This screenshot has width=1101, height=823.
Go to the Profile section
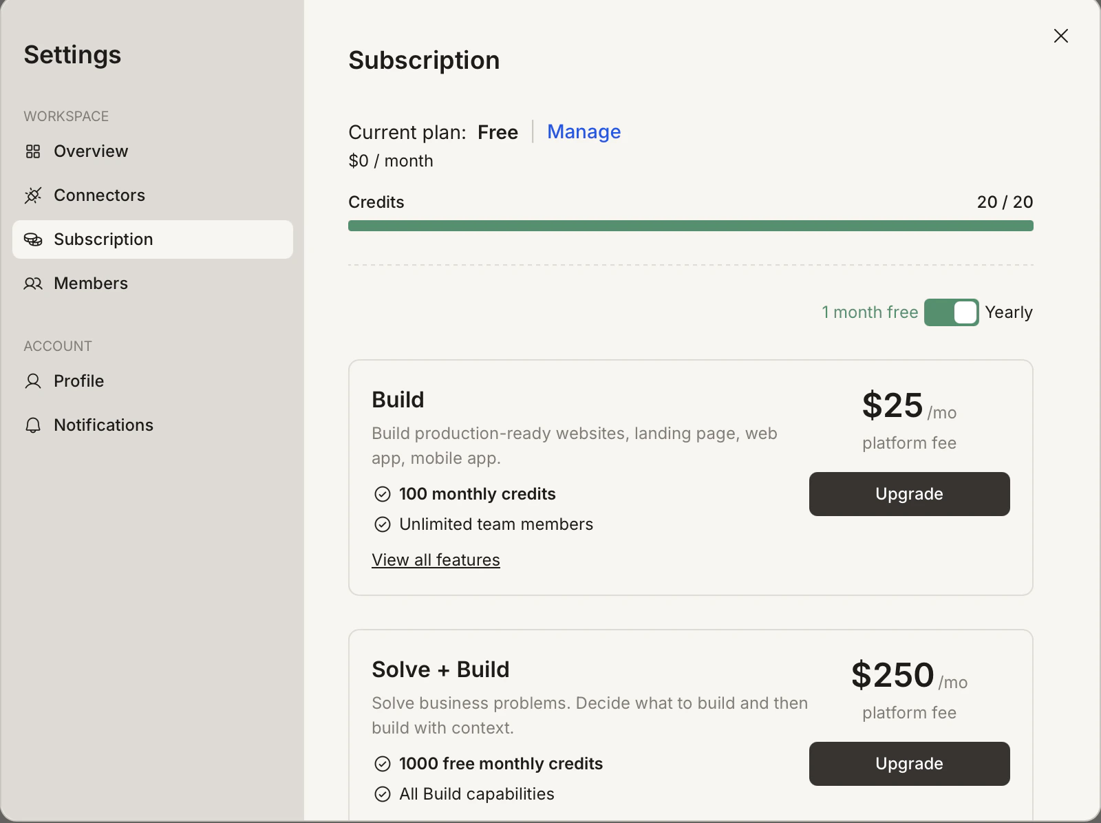78,381
